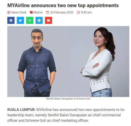The height and width of the screenshot is (126, 131).
Task: Click the man in the blue checked shirt
Action: point(37,63)
